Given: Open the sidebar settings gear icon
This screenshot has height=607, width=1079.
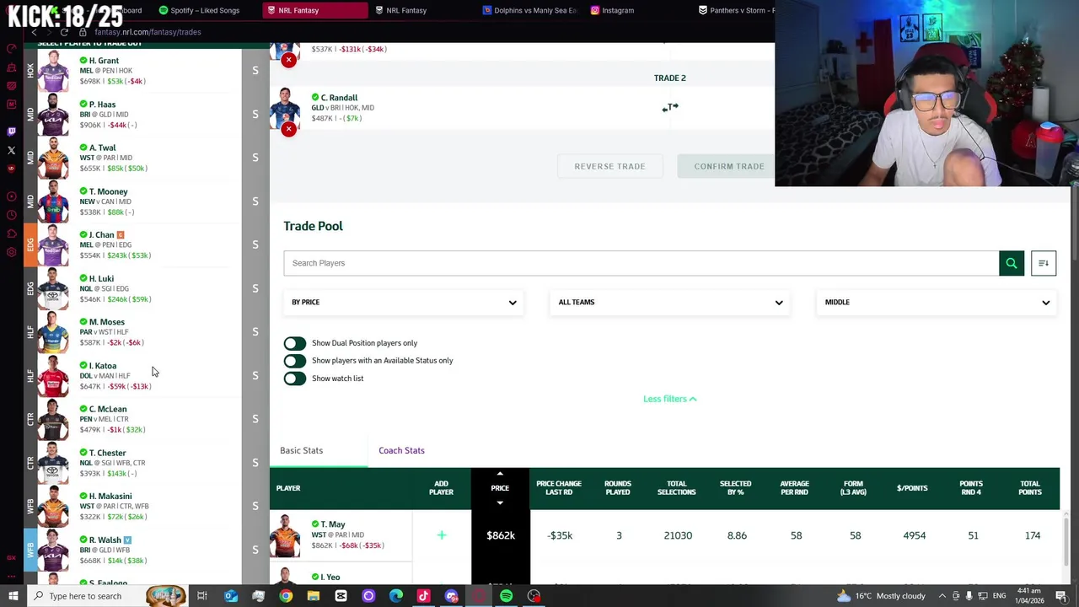Looking at the screenshot, I should tap(11, 251).
